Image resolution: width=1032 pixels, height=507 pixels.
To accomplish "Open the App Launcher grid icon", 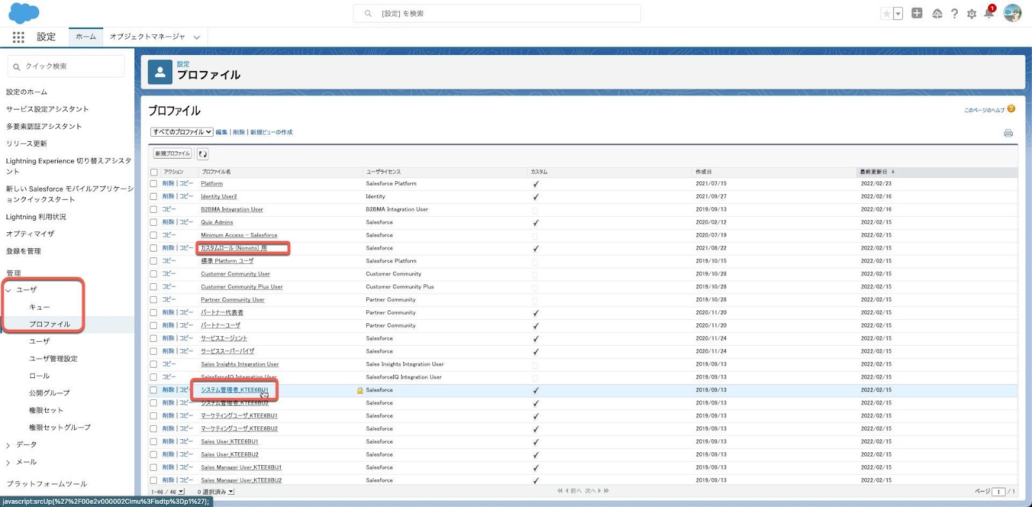I will click(18, 37).
